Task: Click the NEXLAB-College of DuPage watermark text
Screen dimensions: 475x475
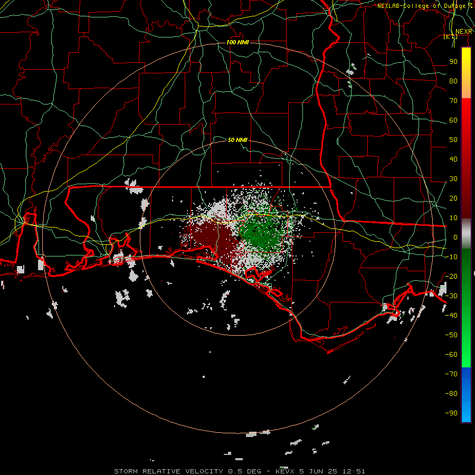Action: coord(424,6)
